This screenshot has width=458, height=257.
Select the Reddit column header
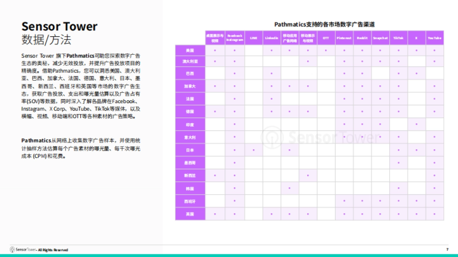pyautogui.click(x=361, y=38)
